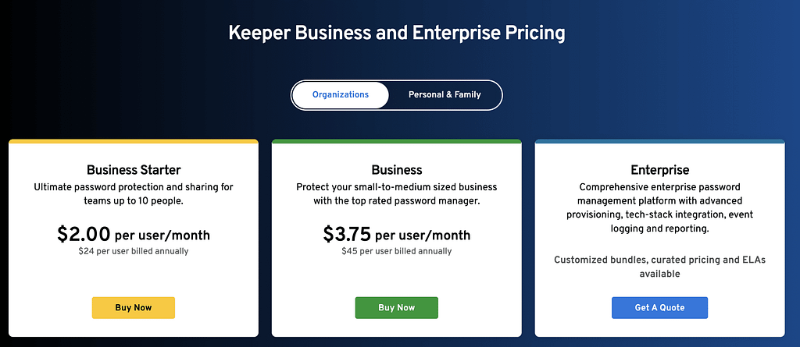
Task: Switch to Personal & Family pricing
Action: 445,95
